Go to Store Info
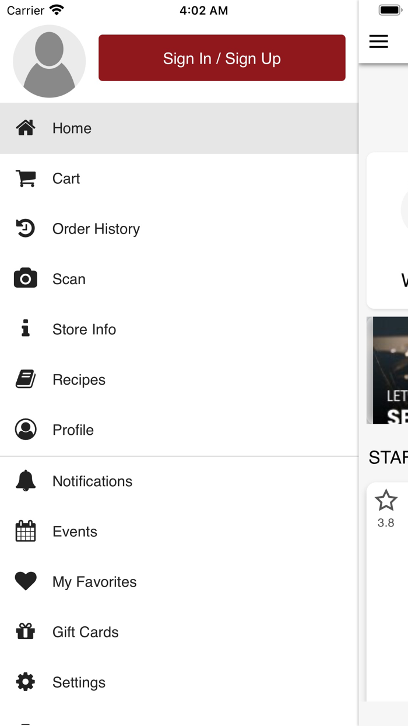The height and width of the screenshot is (726, 408). (84, 329)
